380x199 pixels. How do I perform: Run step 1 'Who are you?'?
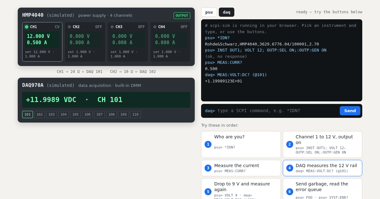click(241, 144)
